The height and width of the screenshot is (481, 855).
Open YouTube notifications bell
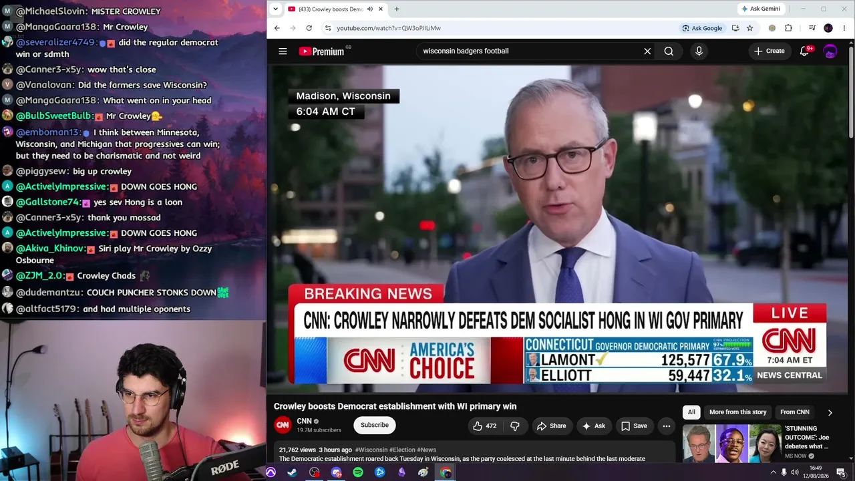point(805,51)
